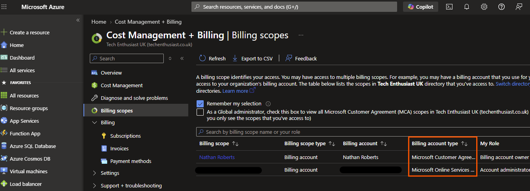
Task: Check the Global administrator MCA scopes box
Action: point(200,112)
